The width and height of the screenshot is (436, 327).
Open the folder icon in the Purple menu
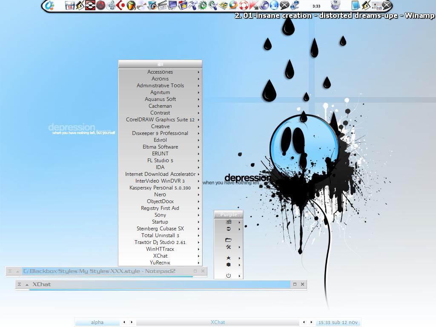(228, 240)
